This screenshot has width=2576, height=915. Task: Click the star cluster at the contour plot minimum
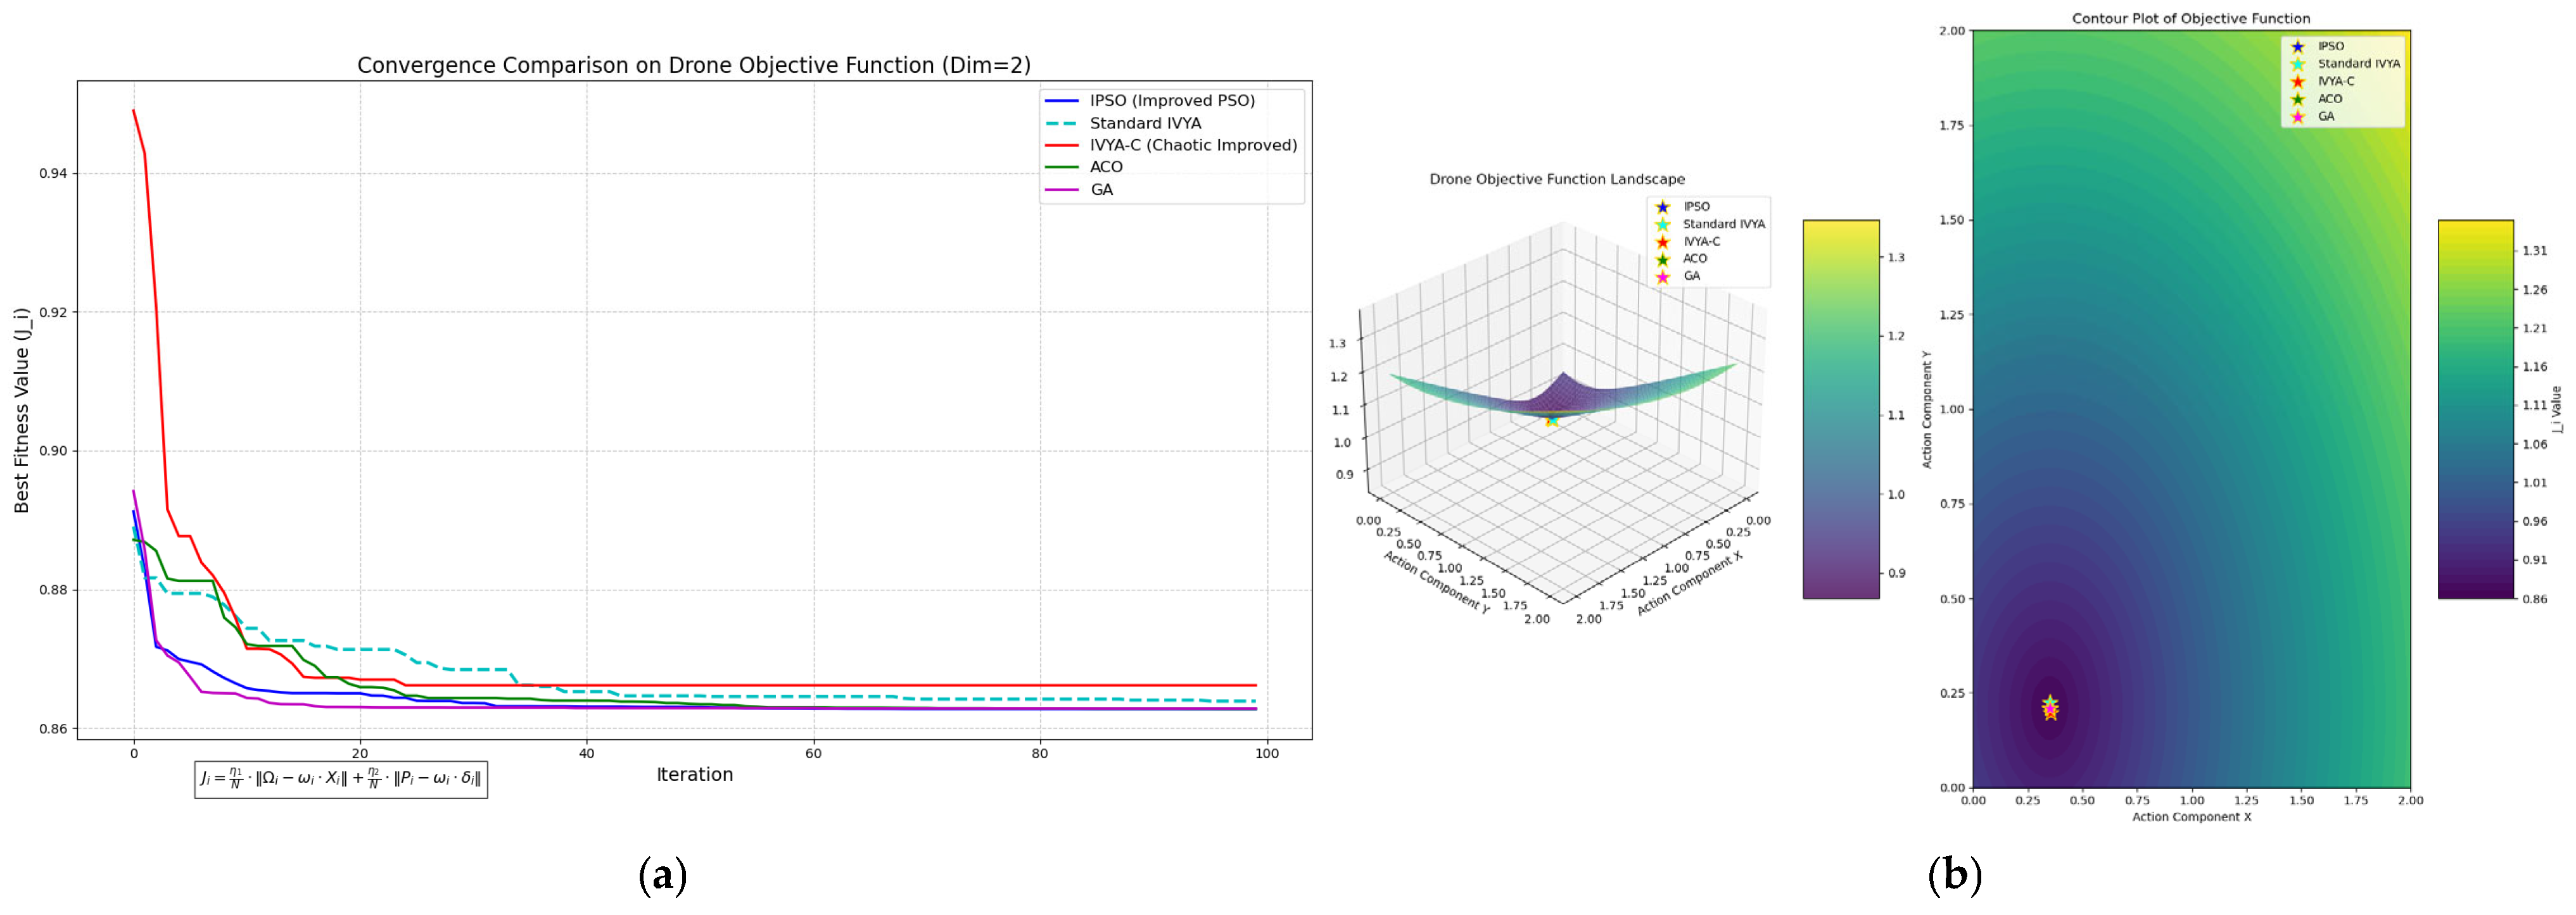pyautogui.click(x=2050, y=707)
